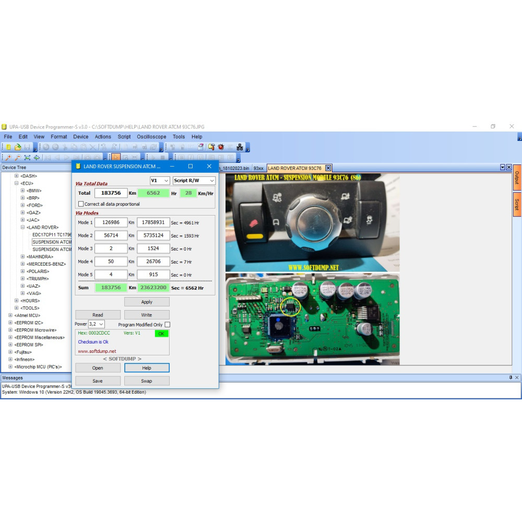Image resolution: width=522 pixels, height=522 pixels.
Task: Expand the <EEPROM I2C> tree node
Action: pyautogui.click(x=10, y=323)
